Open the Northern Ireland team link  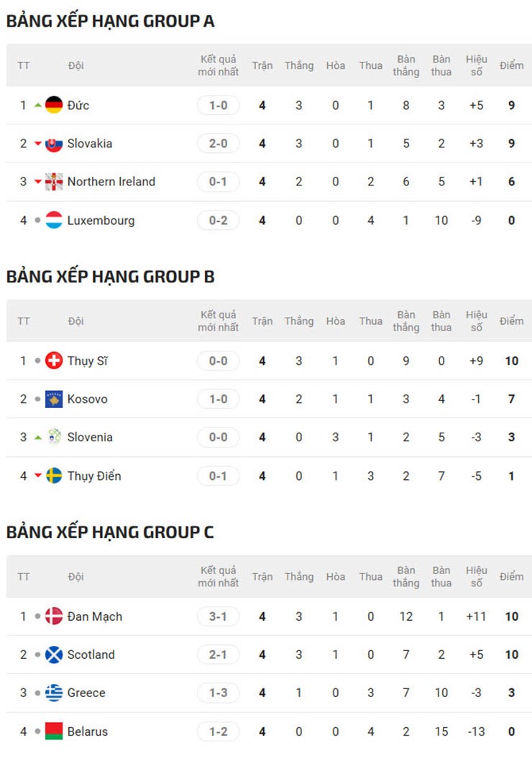(111, 182)
